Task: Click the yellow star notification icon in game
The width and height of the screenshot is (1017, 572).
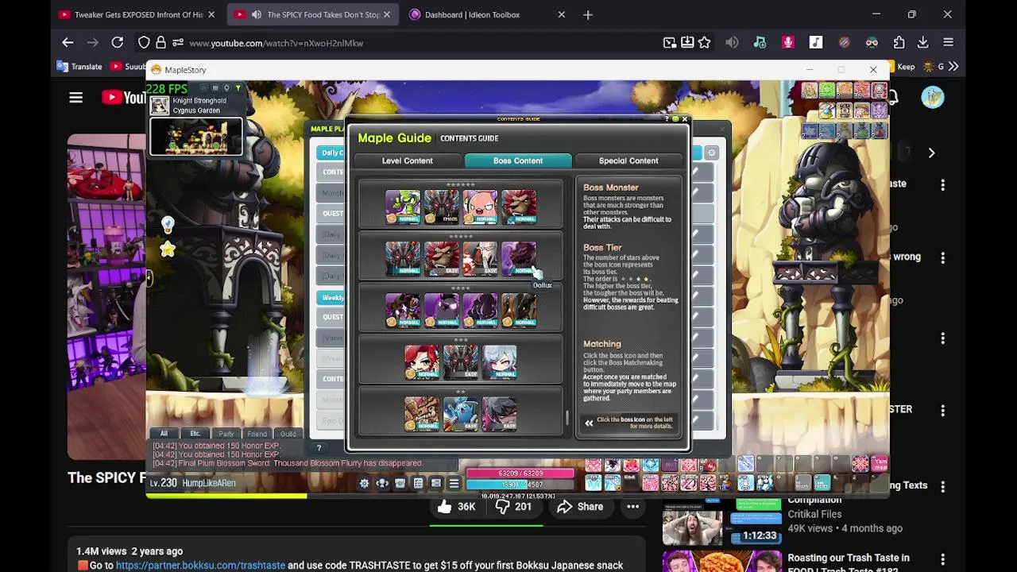Action: click(168, 250)
